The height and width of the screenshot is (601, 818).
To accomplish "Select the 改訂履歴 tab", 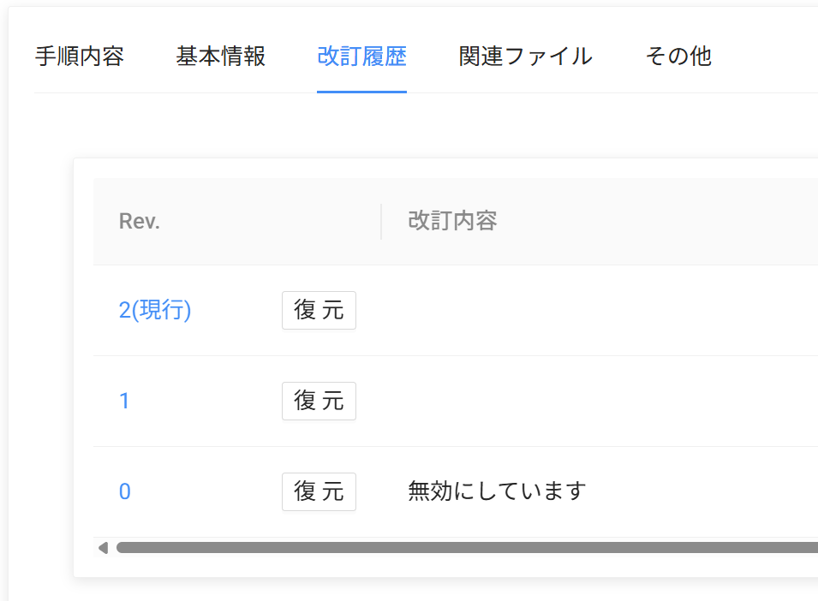I will pyautogui.click(x=361, y=57).
